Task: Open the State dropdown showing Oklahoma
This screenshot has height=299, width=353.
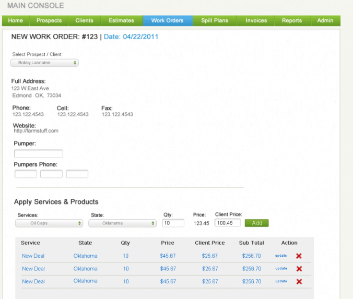Action: (x=123, y=223)
